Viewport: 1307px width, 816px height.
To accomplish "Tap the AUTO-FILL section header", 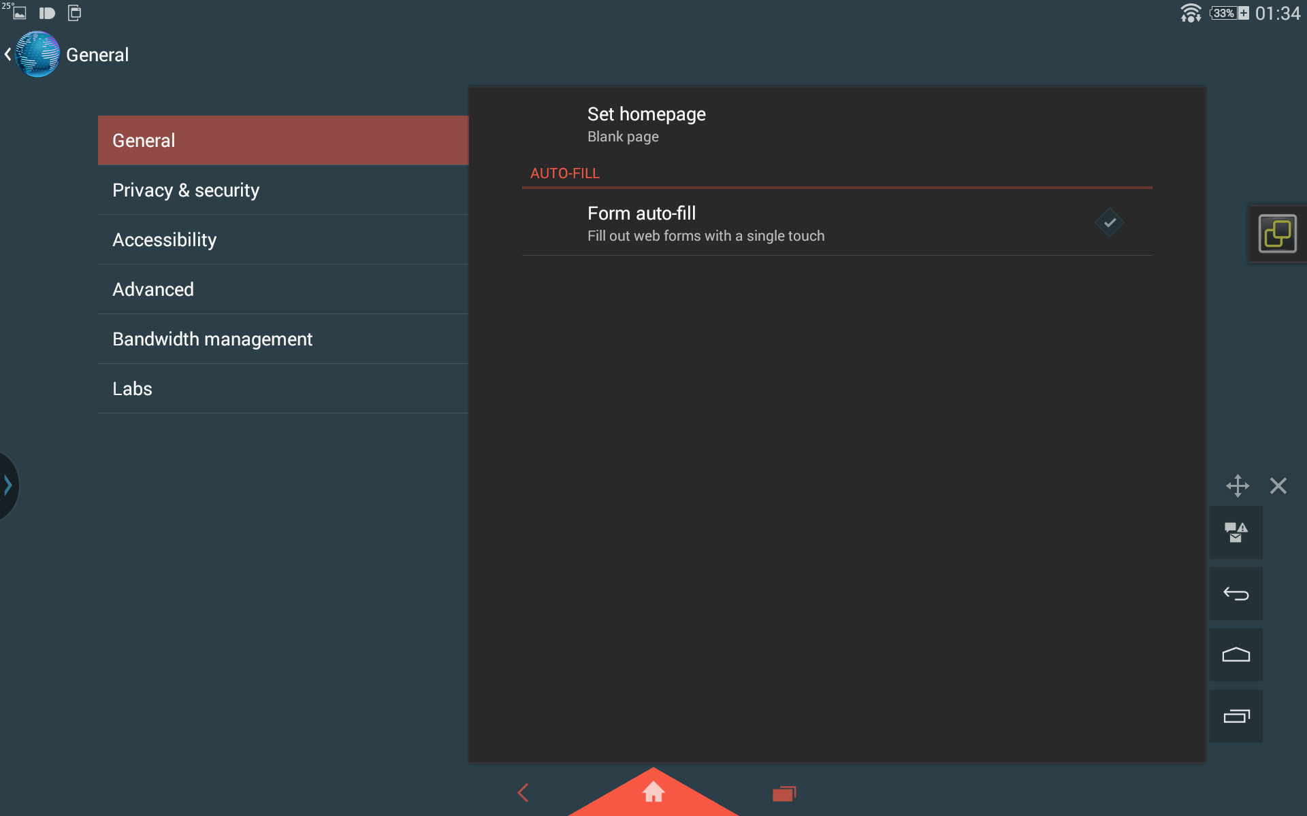I will coord(565,173).
